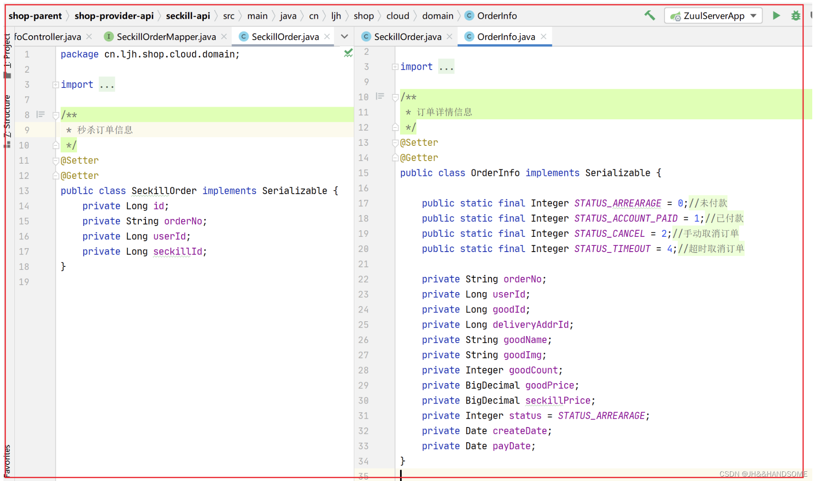Place cursor on seckillId field
The image size is (814, 481).
(178, 252)
